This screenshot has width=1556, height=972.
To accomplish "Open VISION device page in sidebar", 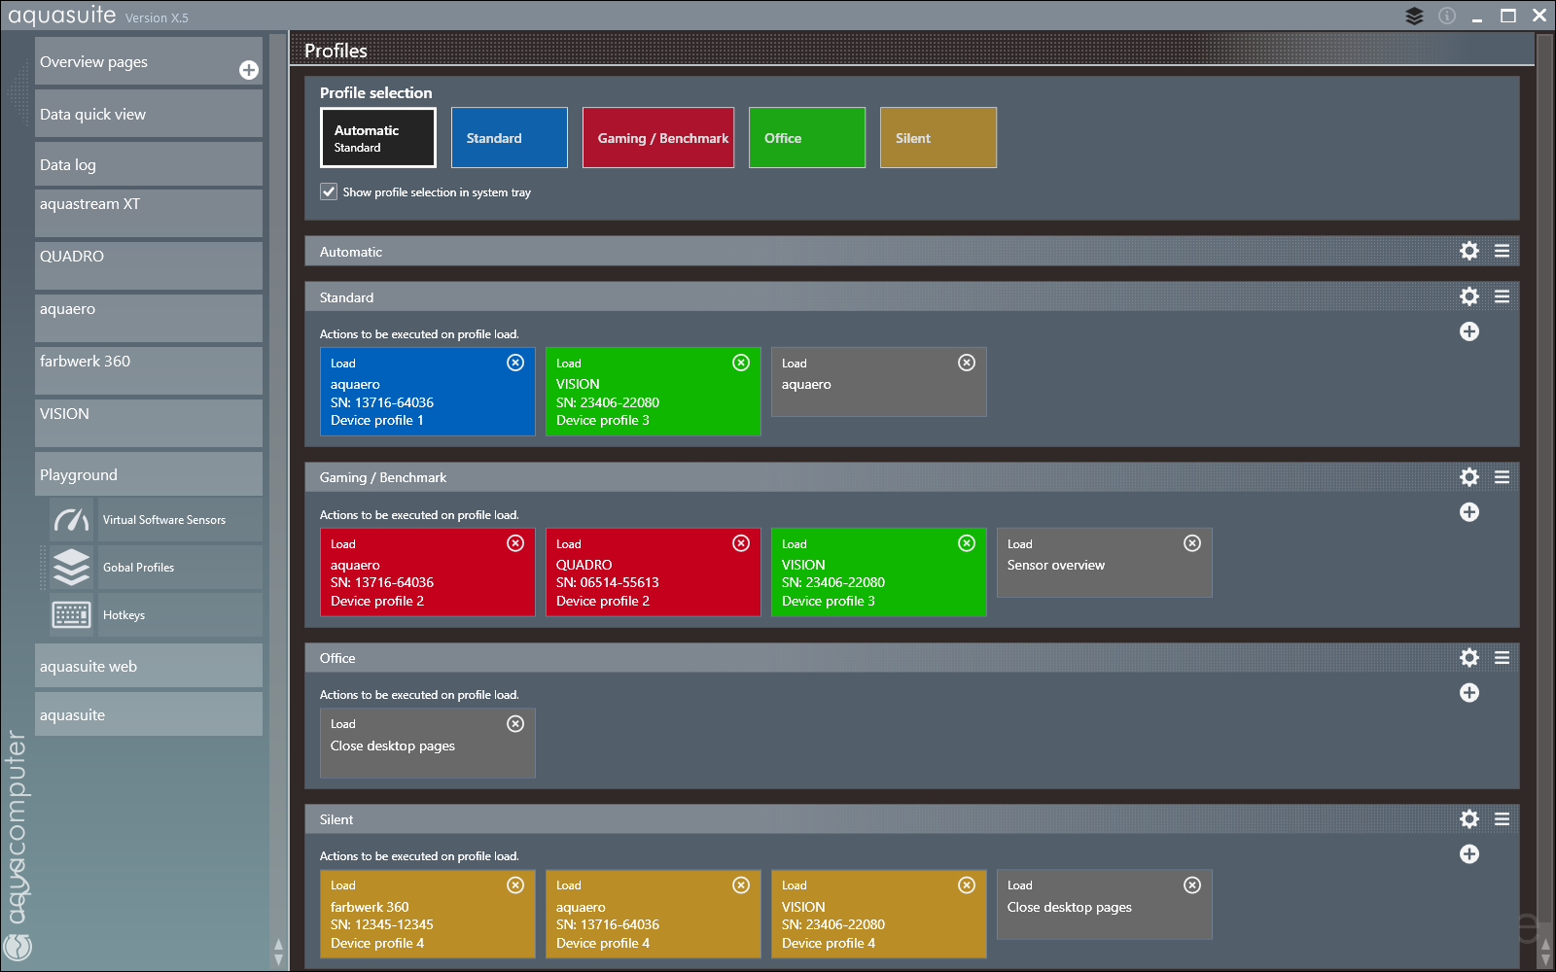I will 149,423.
